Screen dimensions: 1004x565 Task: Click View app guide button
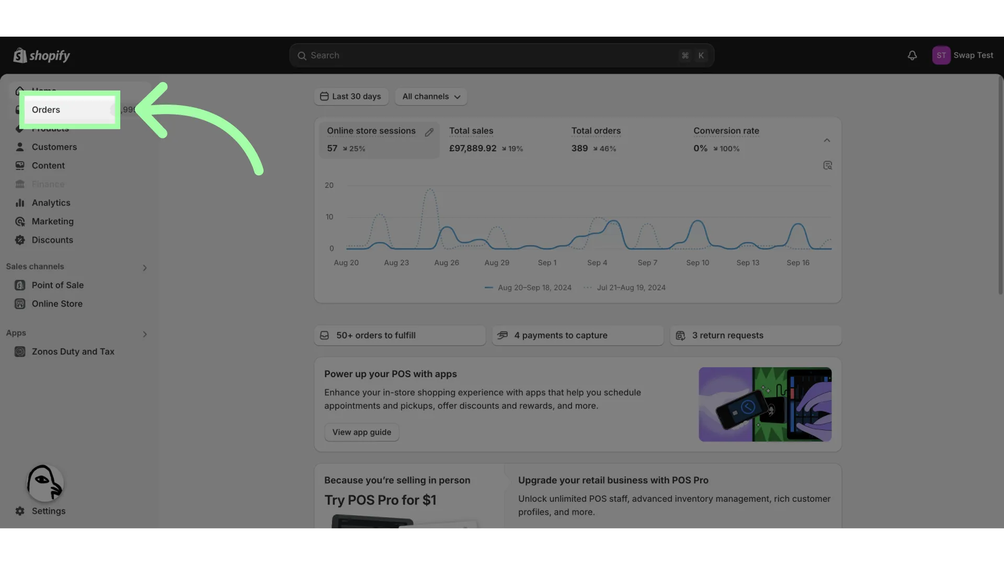361,432
